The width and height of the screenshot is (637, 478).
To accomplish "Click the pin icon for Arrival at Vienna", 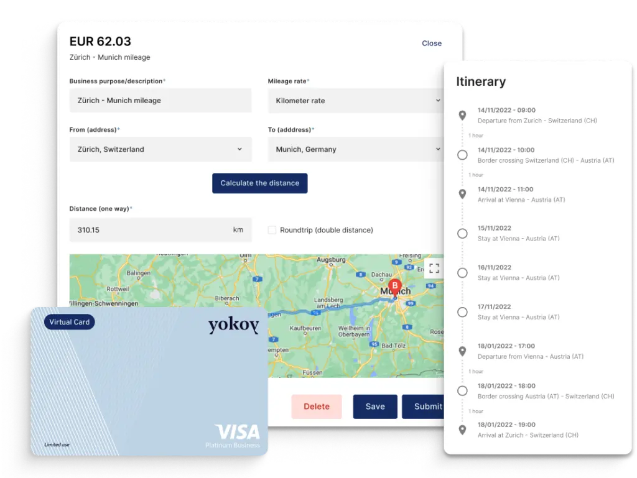I will coord(462,195).
